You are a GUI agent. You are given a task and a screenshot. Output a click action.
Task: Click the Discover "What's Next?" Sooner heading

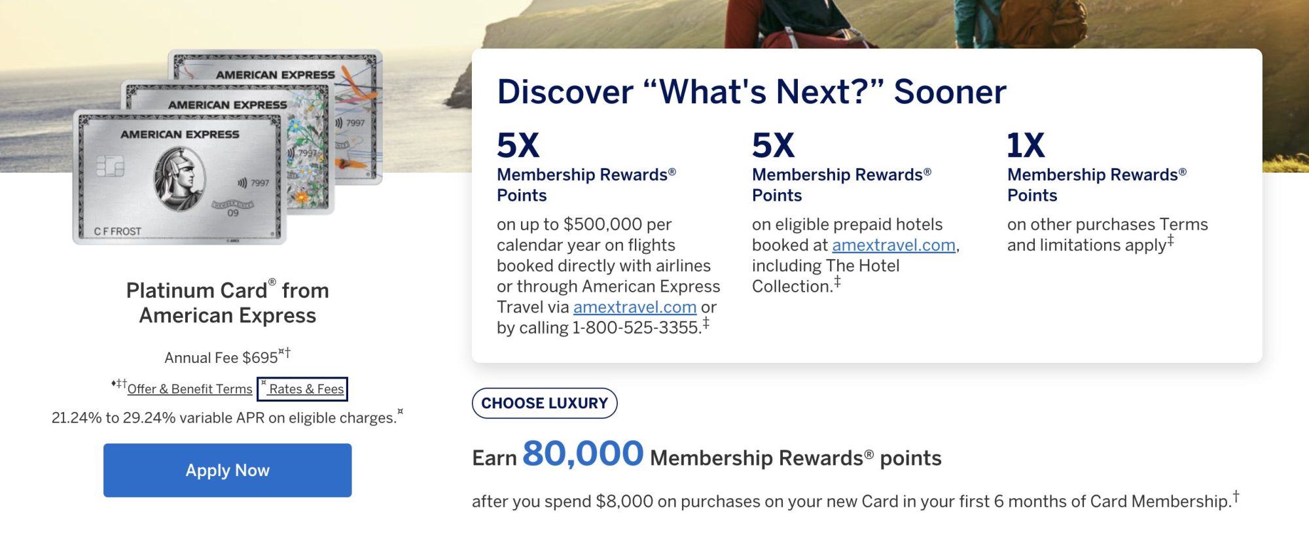pyautogui.click(x=751, y=92)
